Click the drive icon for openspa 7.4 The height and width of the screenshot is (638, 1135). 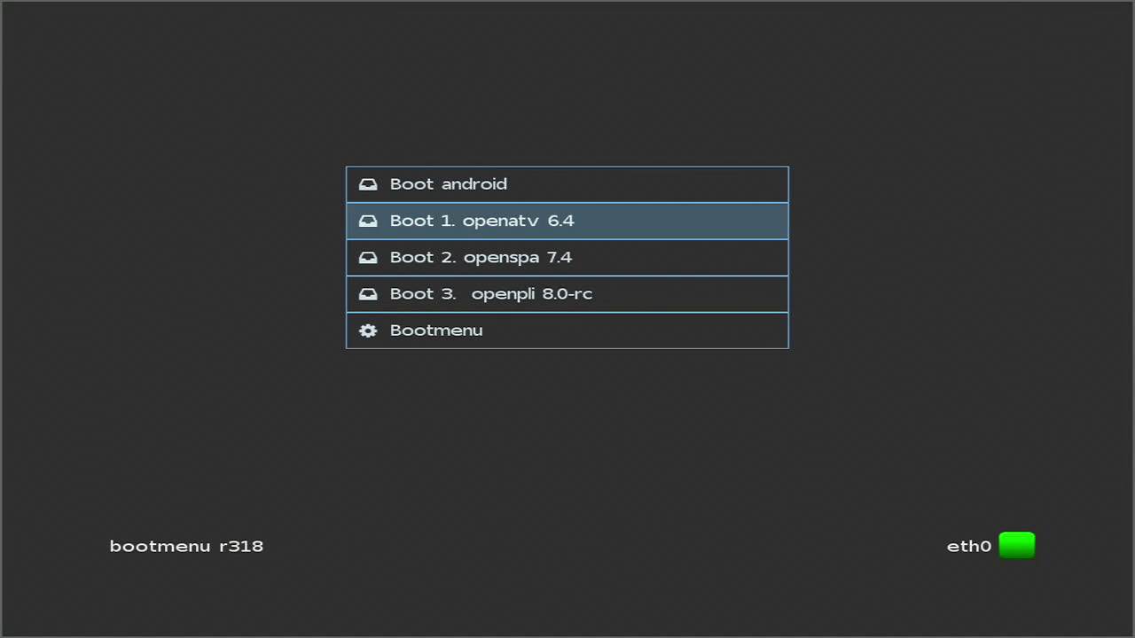(367, 258)
